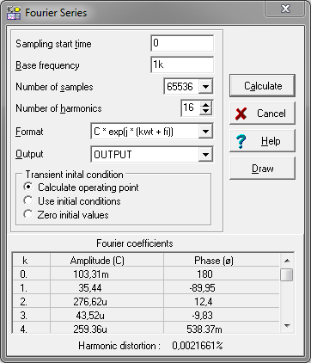Select Zero initial values option
Image resolution: width=311 pixels, height=363 pixels.
28,214
